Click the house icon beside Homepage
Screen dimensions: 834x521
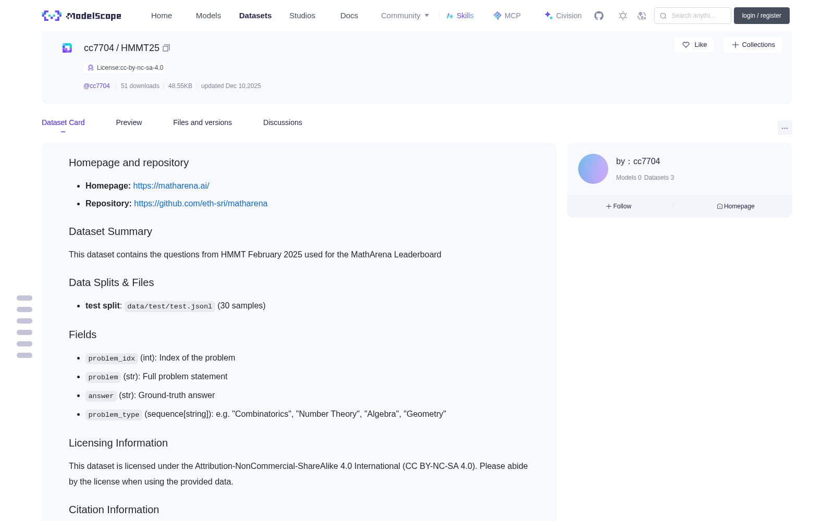coord(720,206)
